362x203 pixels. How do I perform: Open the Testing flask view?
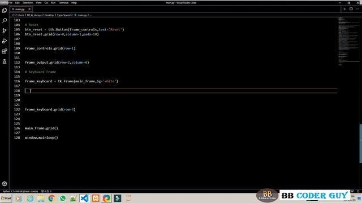coord(5,61)
